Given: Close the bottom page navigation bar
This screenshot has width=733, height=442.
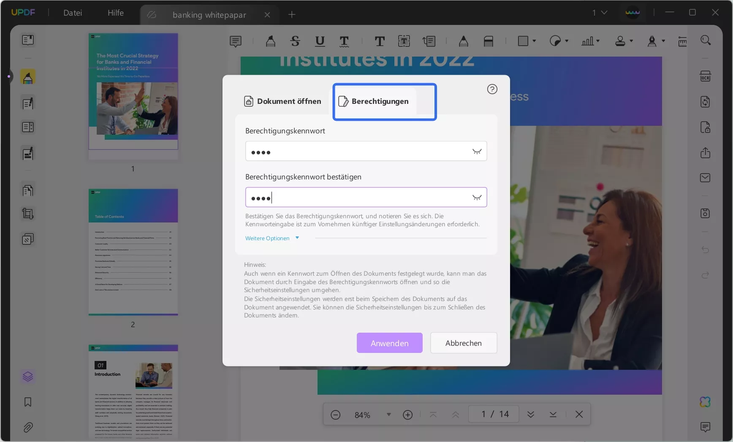Looking at the screenshot, I should coord(579,415).
